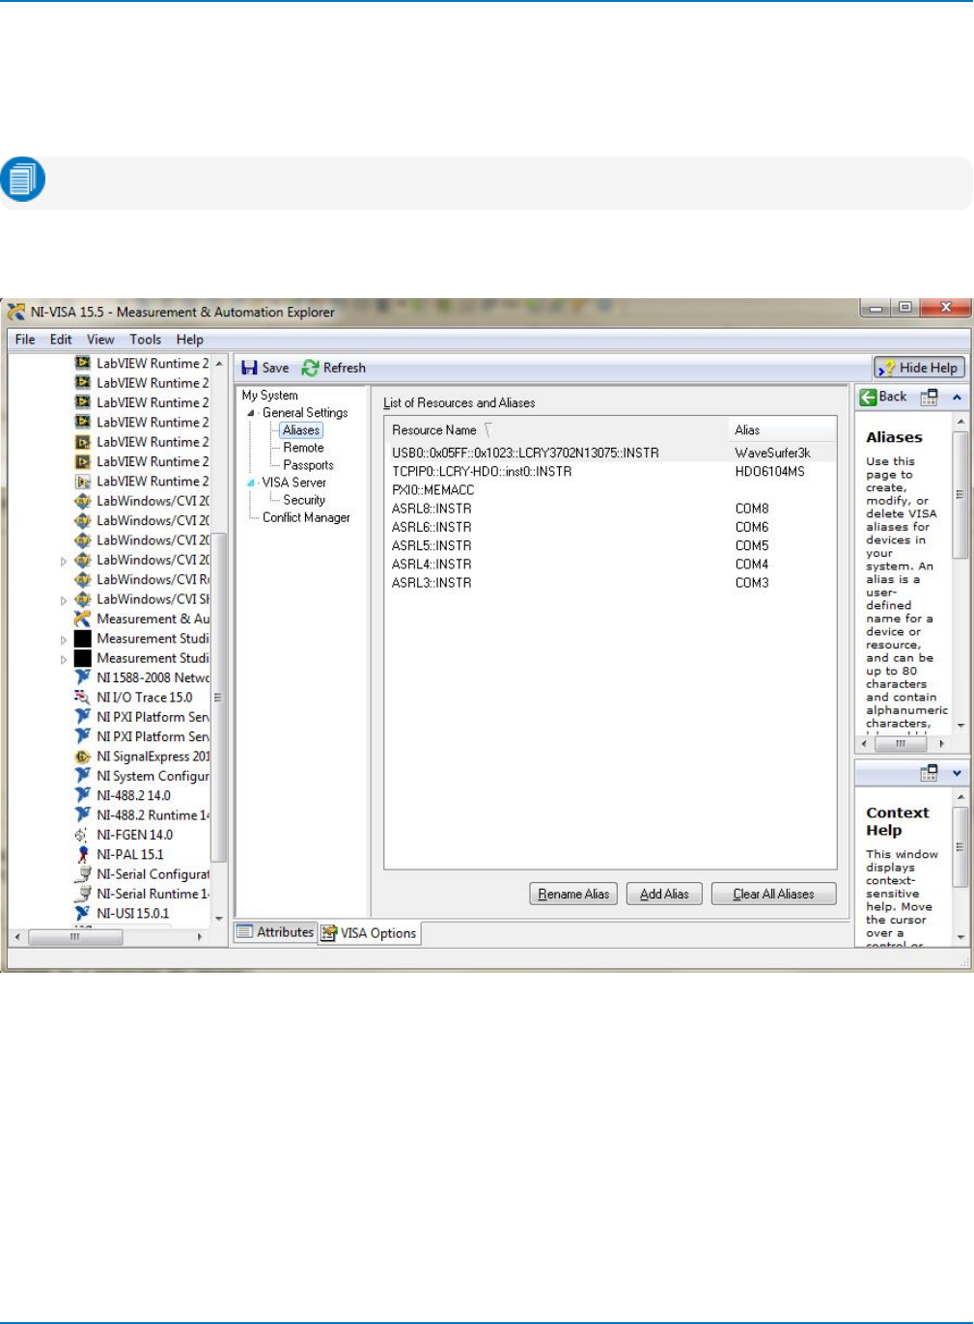Select Conflict Manager tree item

tap(306, 517)
